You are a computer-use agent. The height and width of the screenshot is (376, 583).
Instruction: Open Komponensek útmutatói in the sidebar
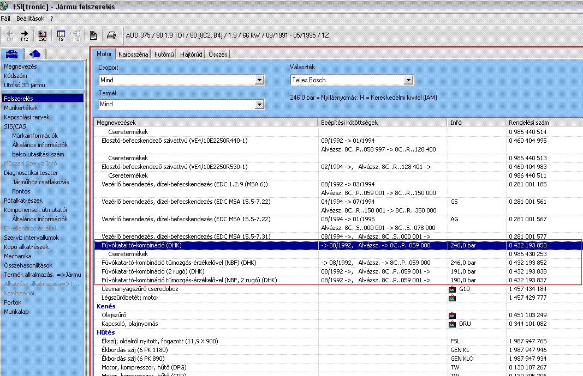pyautogui.click(x=35, y=210)
